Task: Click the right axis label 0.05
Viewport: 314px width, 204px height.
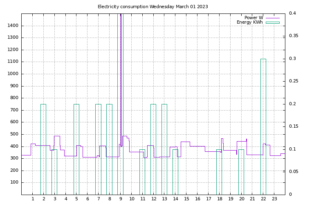Action: [x=294, y=171]
